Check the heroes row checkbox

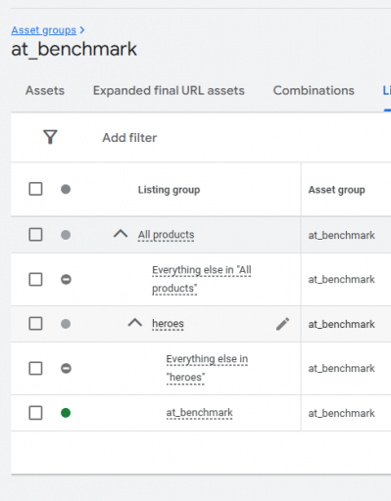(x=35, y=324)
